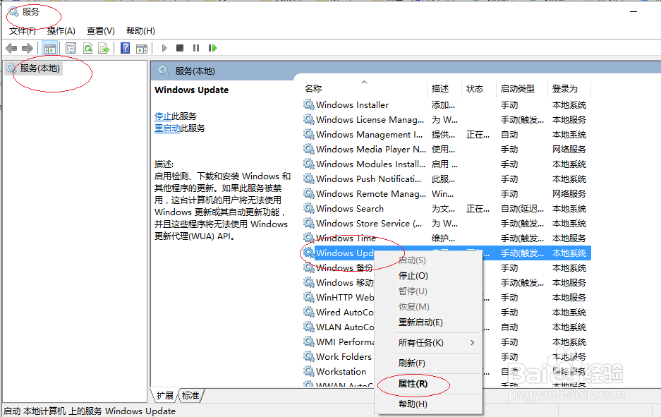
Task: Open the blue Help toolbar icon
Action: click(125, 48)
